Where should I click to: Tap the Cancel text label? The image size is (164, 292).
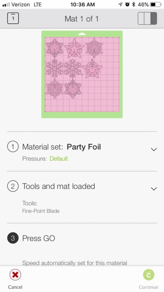(15, 287)
